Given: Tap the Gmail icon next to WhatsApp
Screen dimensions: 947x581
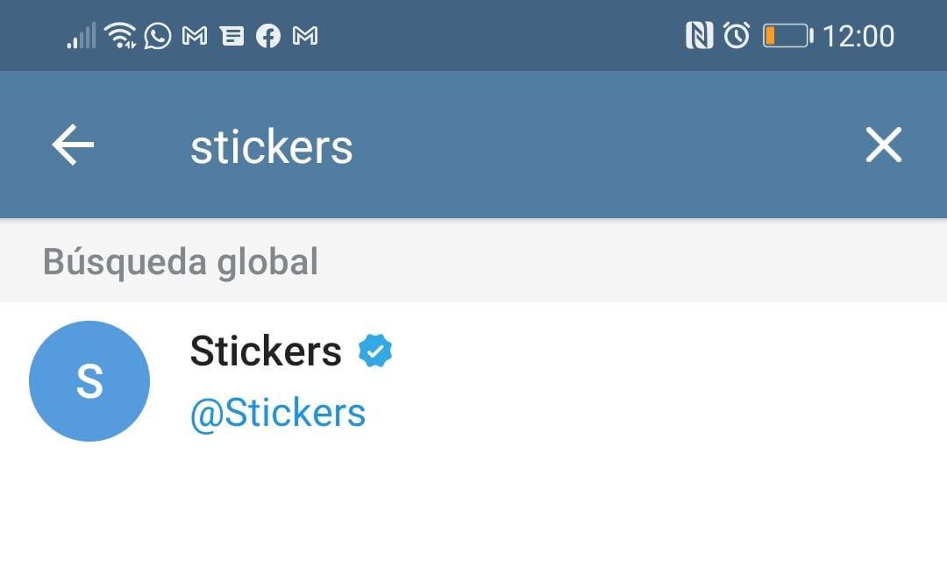Looking at the screenshot, I should coord(195,36).
